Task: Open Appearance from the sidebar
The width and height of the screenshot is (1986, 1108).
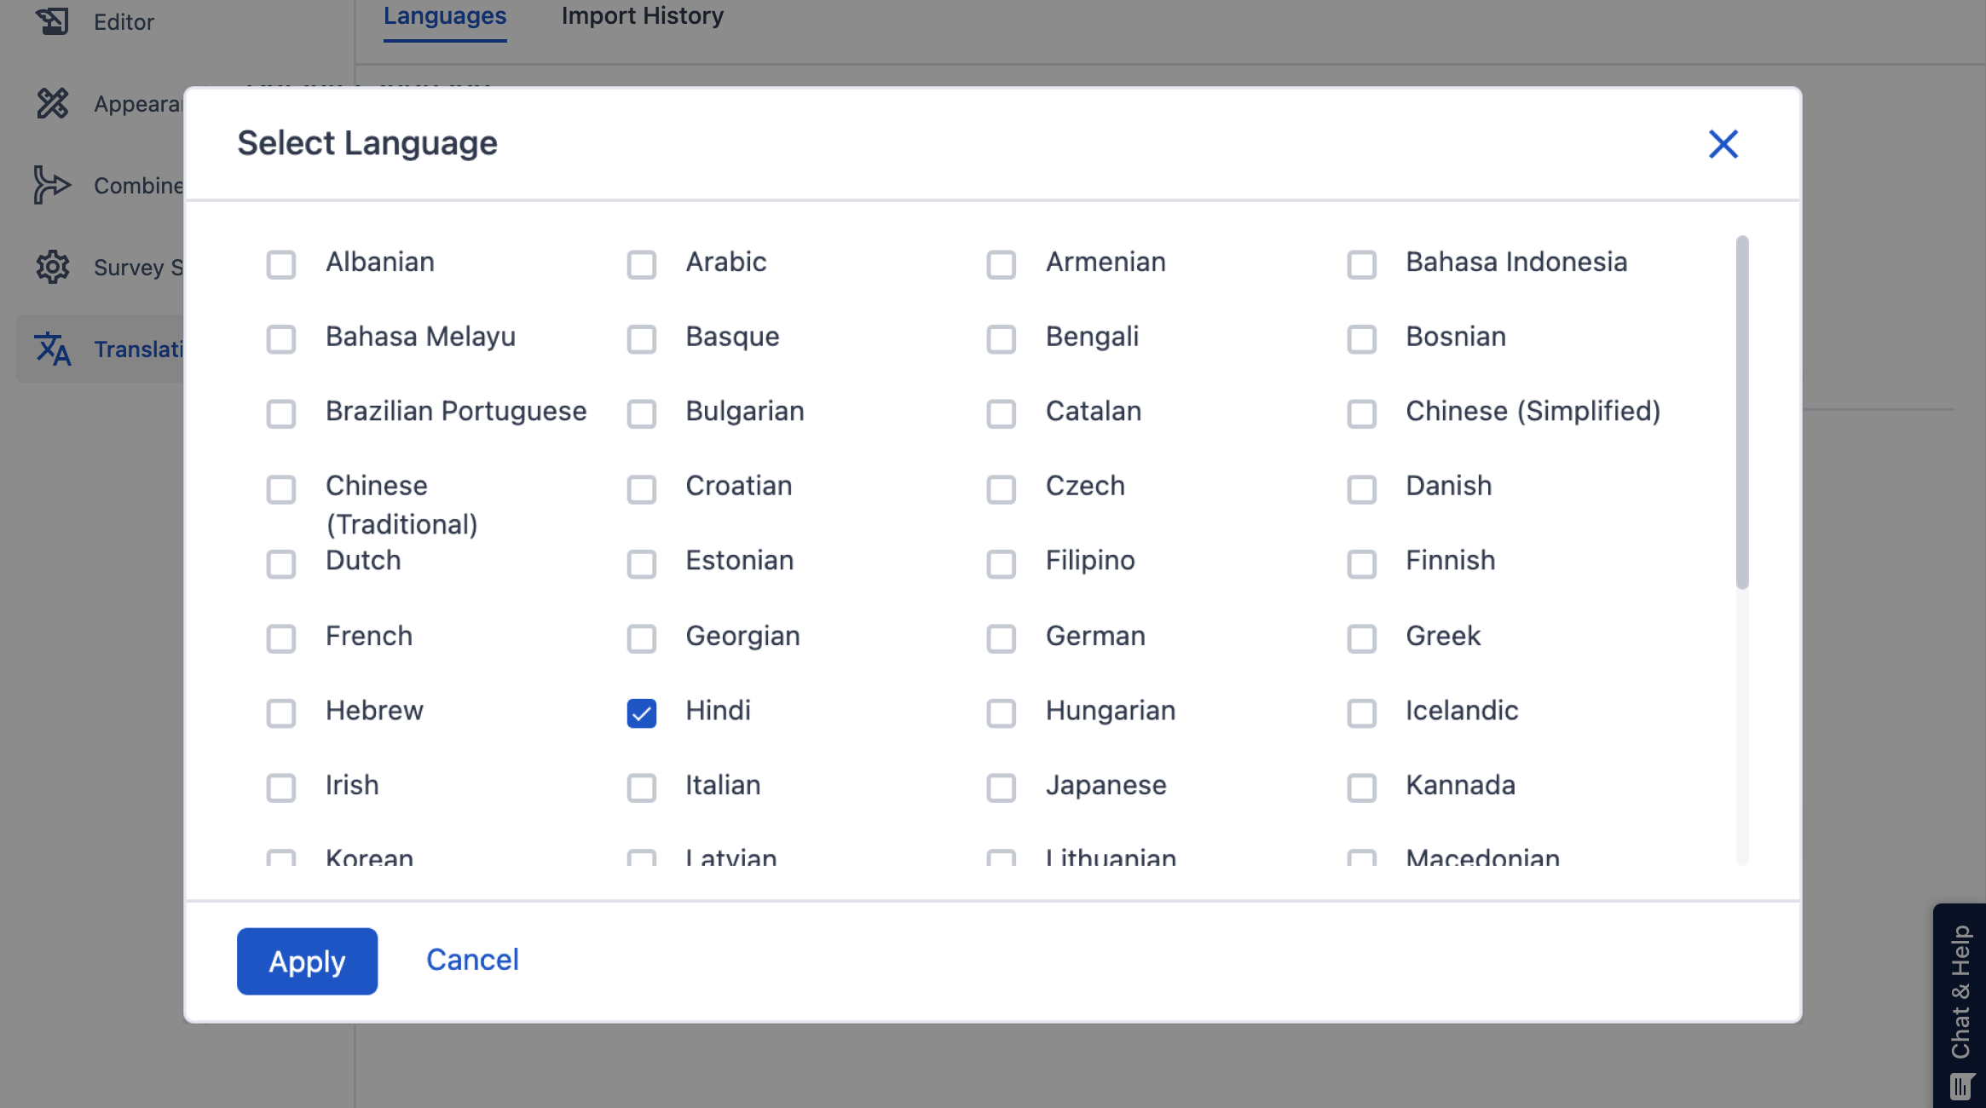Action: pos(139,104)
